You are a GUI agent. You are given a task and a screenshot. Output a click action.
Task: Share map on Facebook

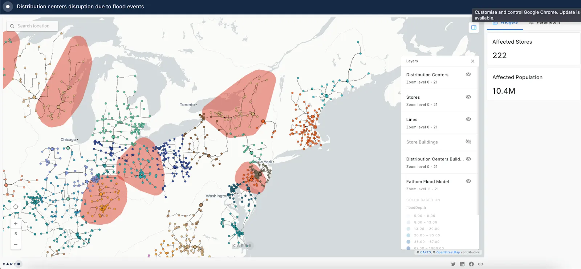click(x=471, y=264)
